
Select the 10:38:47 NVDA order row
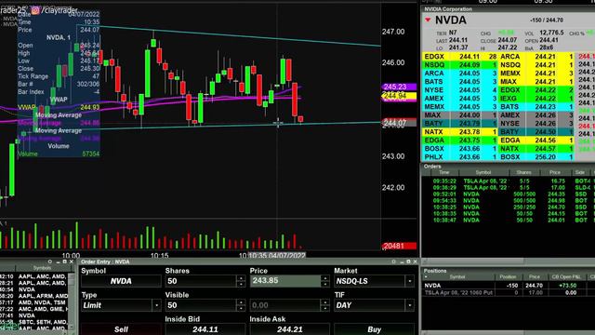tap(509, 220)
